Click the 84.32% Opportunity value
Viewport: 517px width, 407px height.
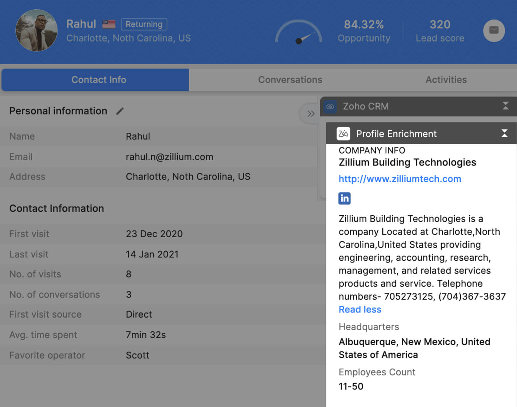364,24
